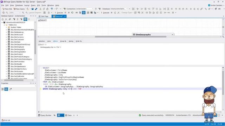This screenshot has height=126, width=225.
Task: Expand the System Tables folder
Action: 6,27
